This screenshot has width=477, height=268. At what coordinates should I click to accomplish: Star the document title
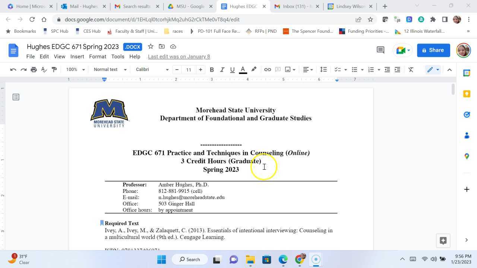151,47
